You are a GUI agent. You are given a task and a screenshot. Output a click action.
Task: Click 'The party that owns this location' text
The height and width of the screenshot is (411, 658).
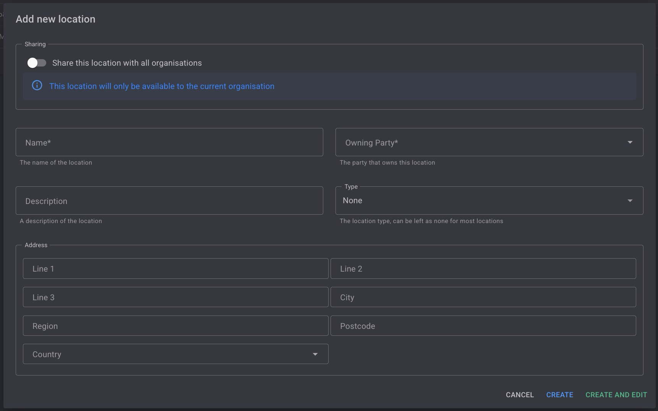point(387,163)
